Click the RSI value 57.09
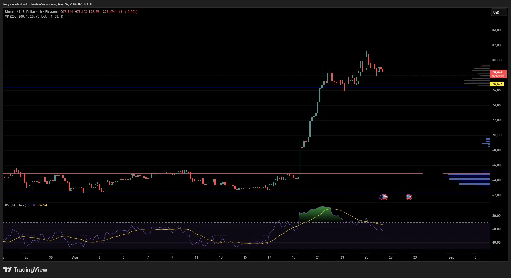The width and height of the screenshot is (511, 278). tap(32, 205)
